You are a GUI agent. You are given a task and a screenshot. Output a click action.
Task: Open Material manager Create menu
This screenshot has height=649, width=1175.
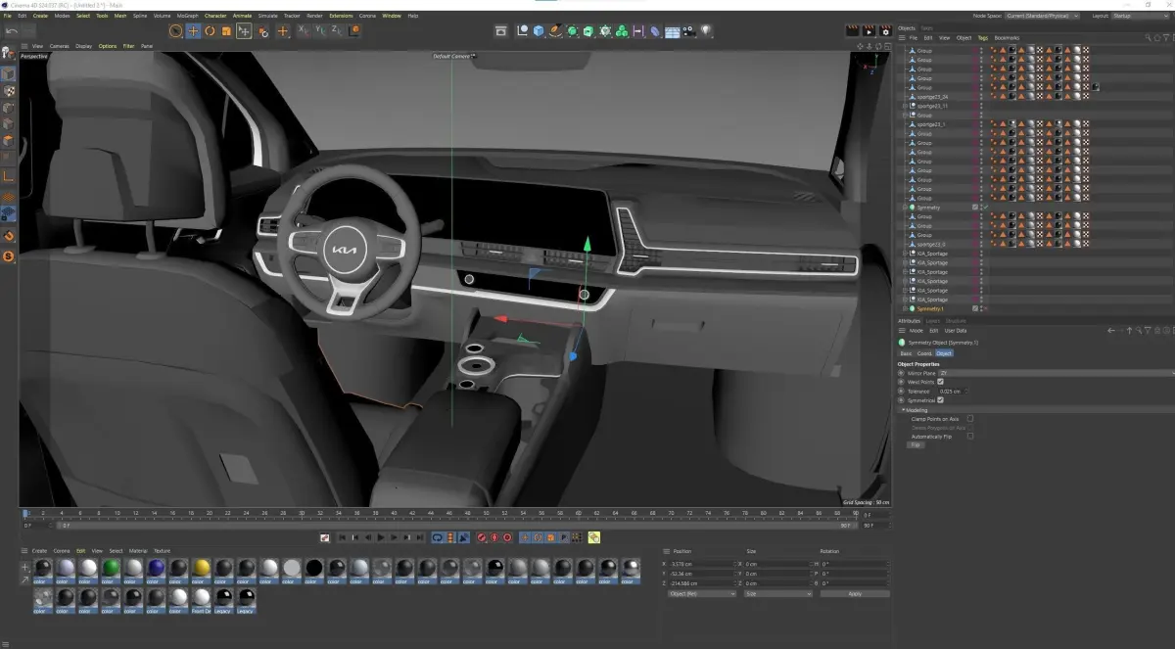[x=39, y=551]
